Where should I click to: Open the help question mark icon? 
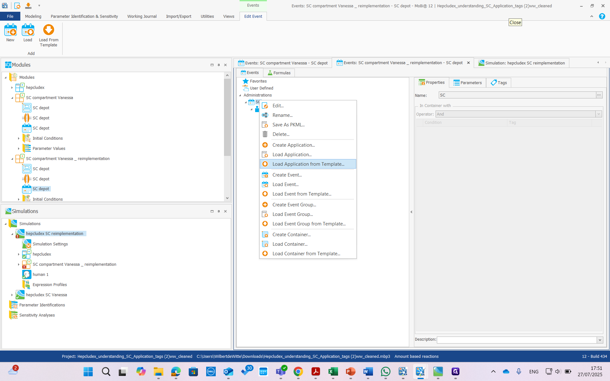(602, 16)
